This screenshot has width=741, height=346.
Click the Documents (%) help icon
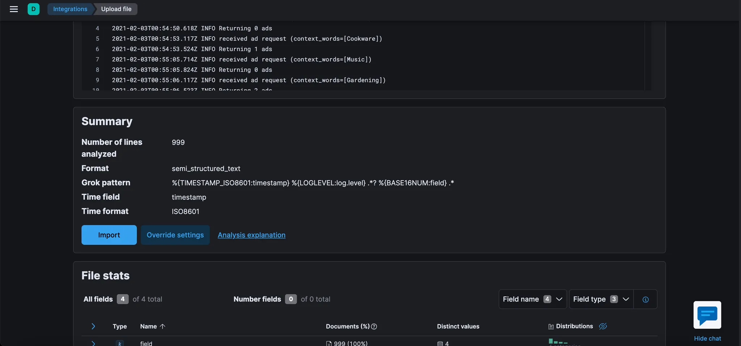374,326
